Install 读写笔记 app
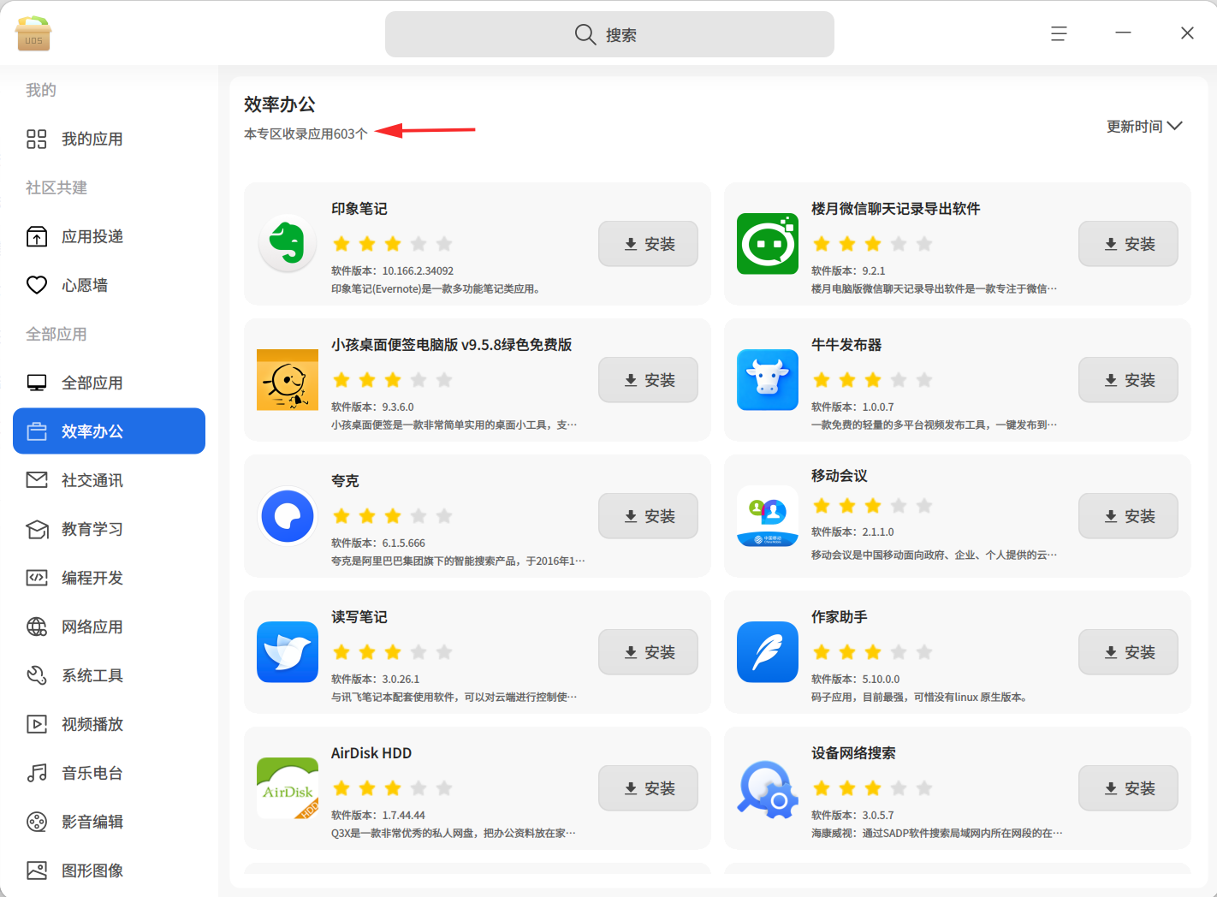This screenshot has width=1217, height=897. (648, 652)
